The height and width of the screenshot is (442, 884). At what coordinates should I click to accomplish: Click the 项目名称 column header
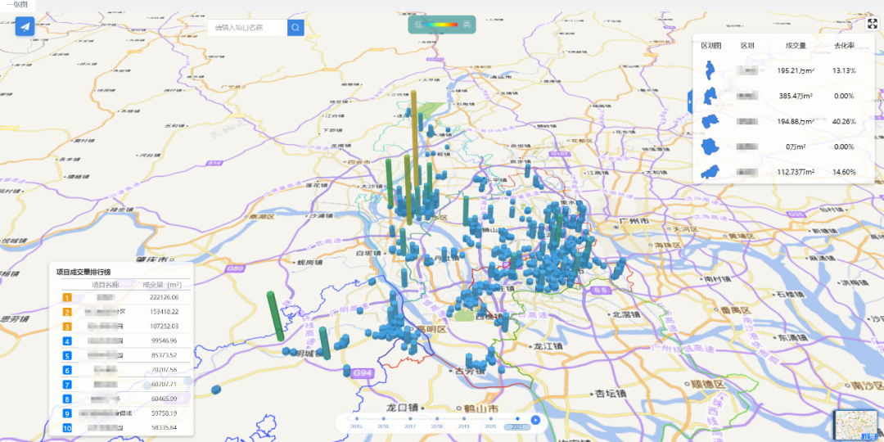(106, 285)
